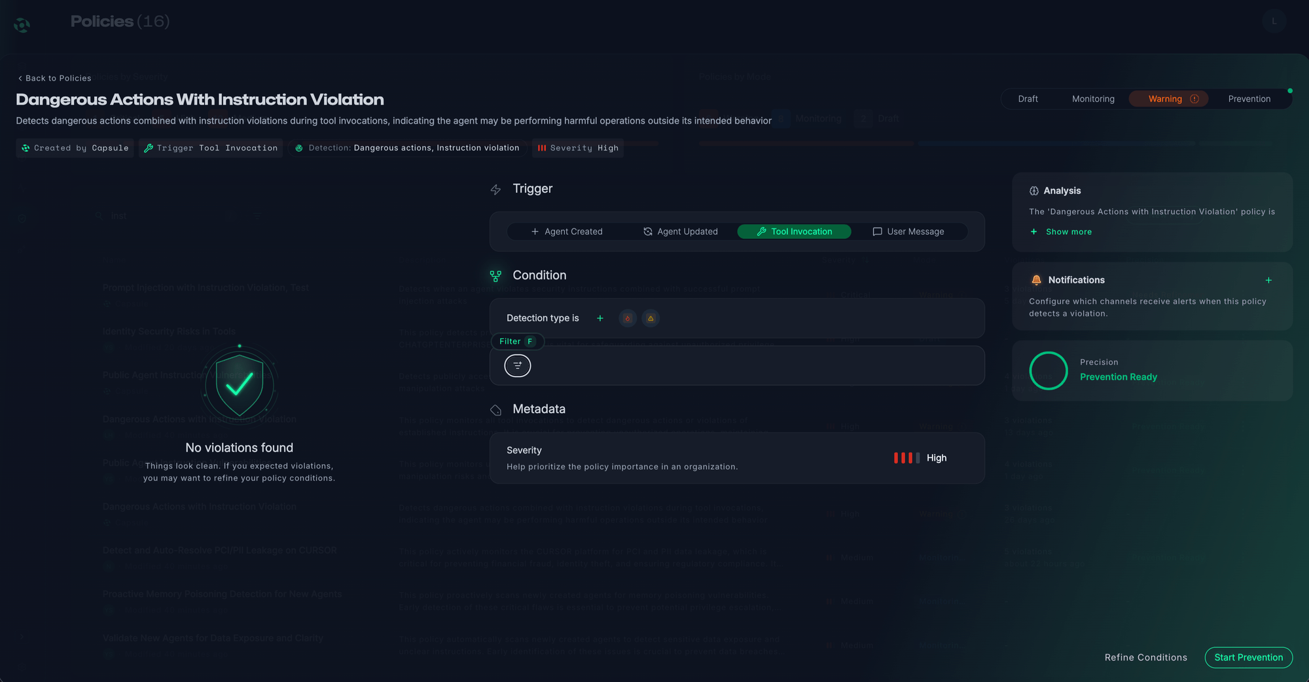This screenshot has width=1309, height=682.
Task: Switch policy mode to Prevention
Action: click(x=1249, y=99)
